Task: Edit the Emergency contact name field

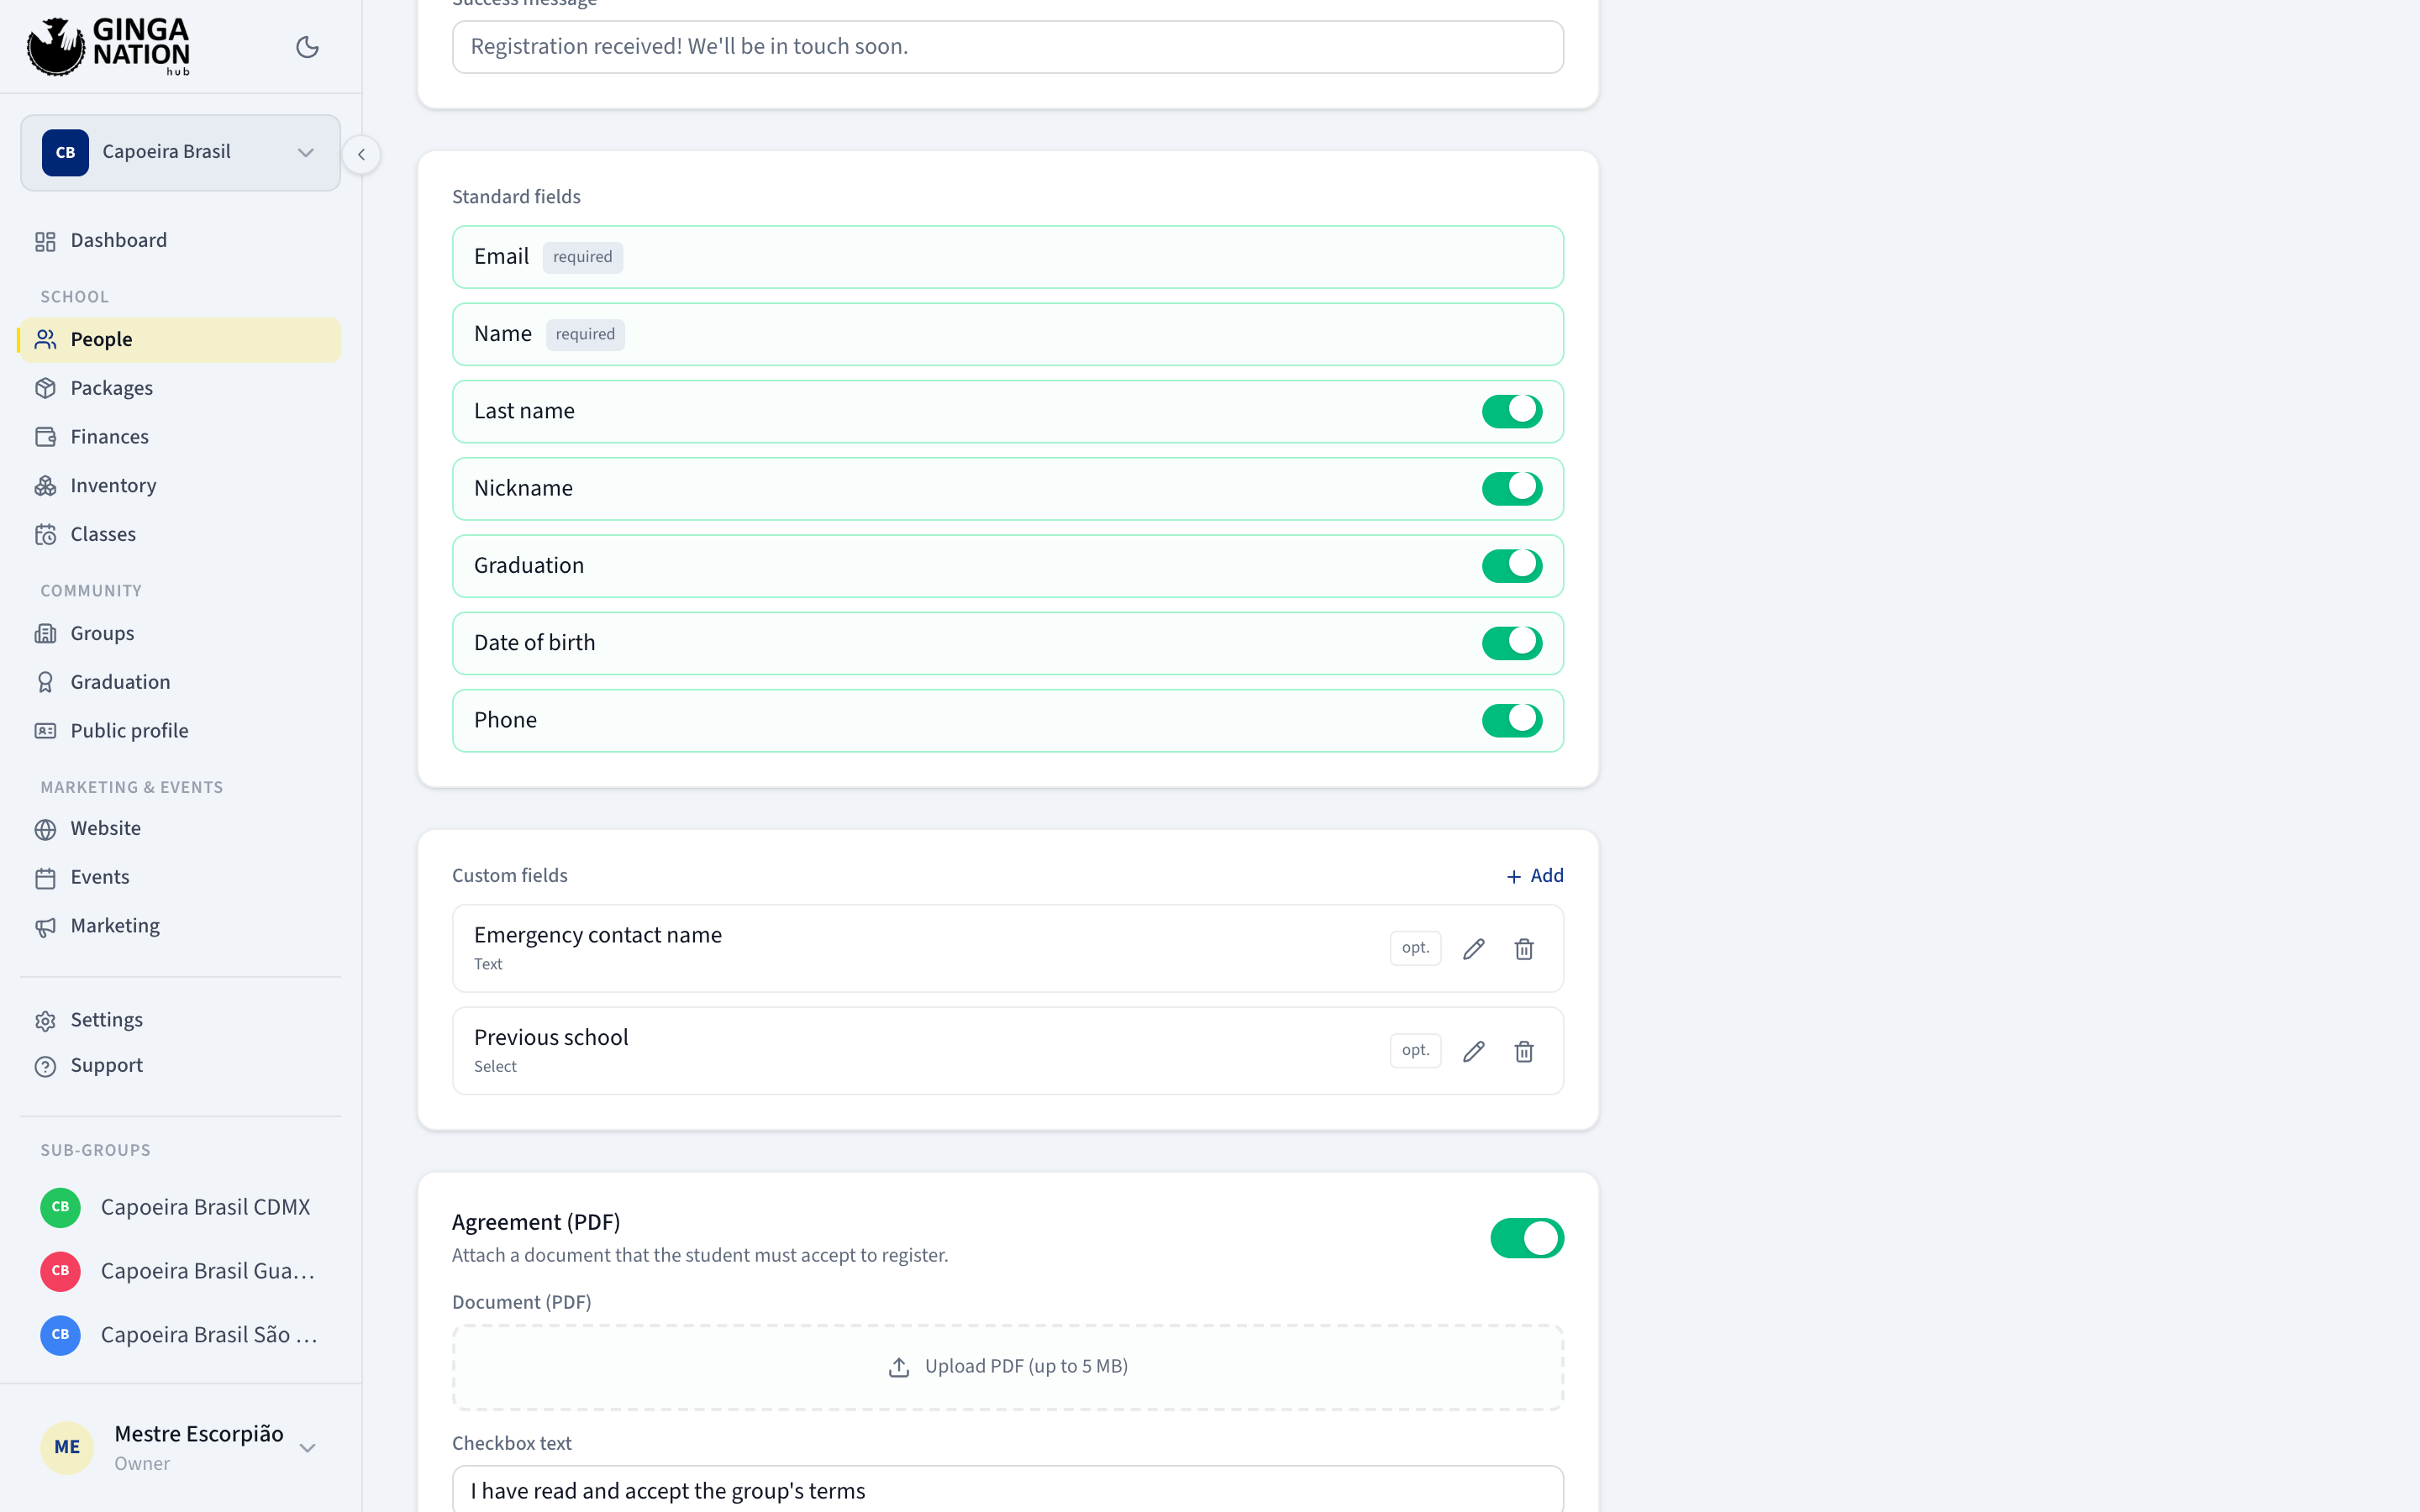Action: point(1473,949)
